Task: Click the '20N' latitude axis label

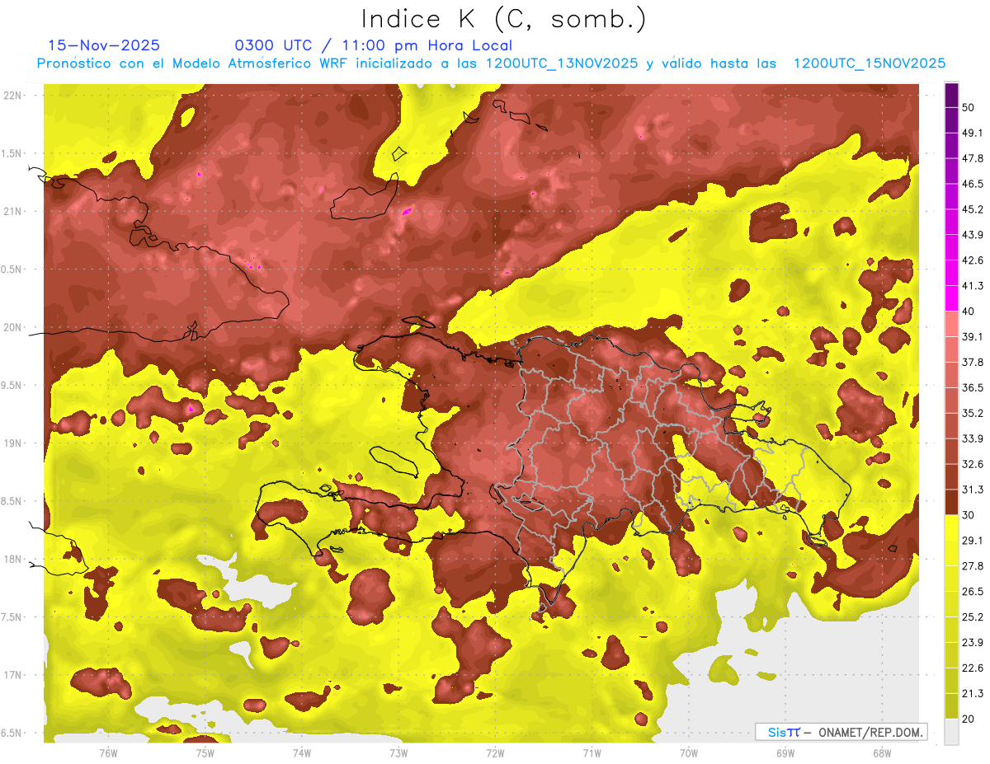Action: 13,327
